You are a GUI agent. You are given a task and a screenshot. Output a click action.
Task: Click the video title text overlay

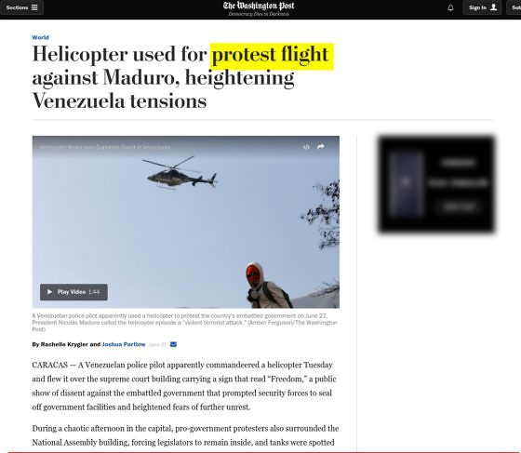tap(105, 147)
